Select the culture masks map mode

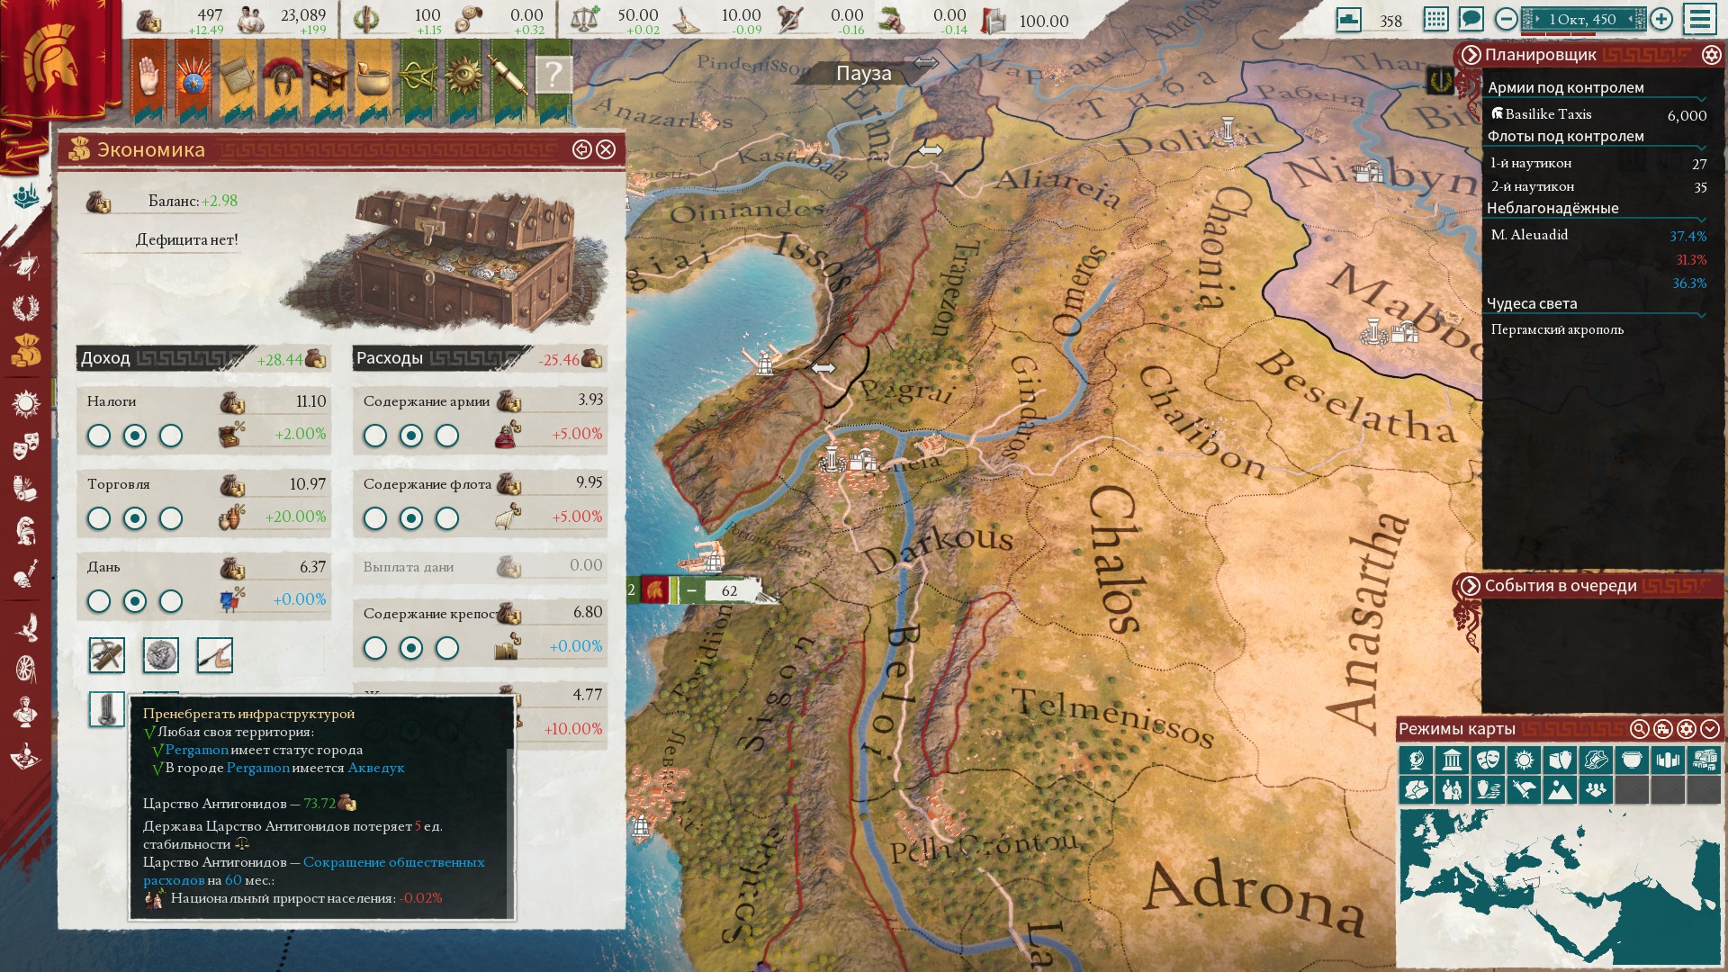click(1487, 760)
